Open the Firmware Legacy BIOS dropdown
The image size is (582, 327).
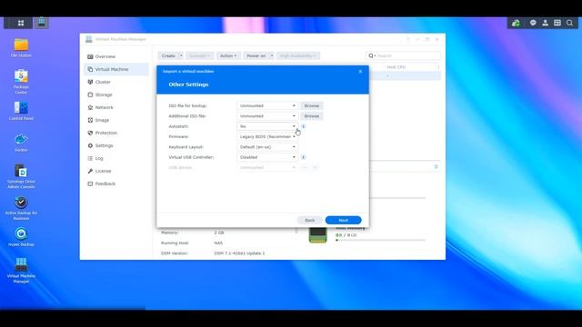267,137
